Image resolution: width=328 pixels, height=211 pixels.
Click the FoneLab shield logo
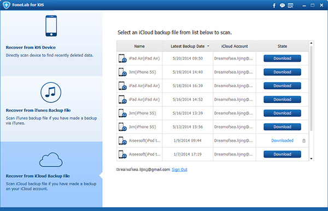click(x=7, y=5)
